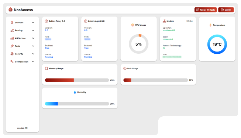Click the Disk Usage card title
Image resolution: width=241 pixels, height=138 pixels.
(x=132, y=68)
